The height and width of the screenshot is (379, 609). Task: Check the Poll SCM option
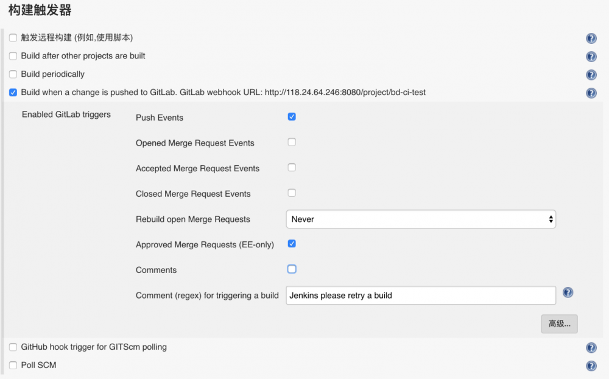pyautogui.click(x=13, y=366)
